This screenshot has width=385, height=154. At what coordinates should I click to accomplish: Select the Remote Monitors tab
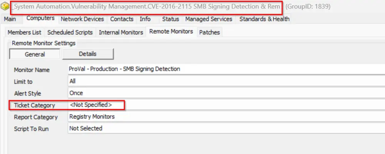tap(171, 32)
